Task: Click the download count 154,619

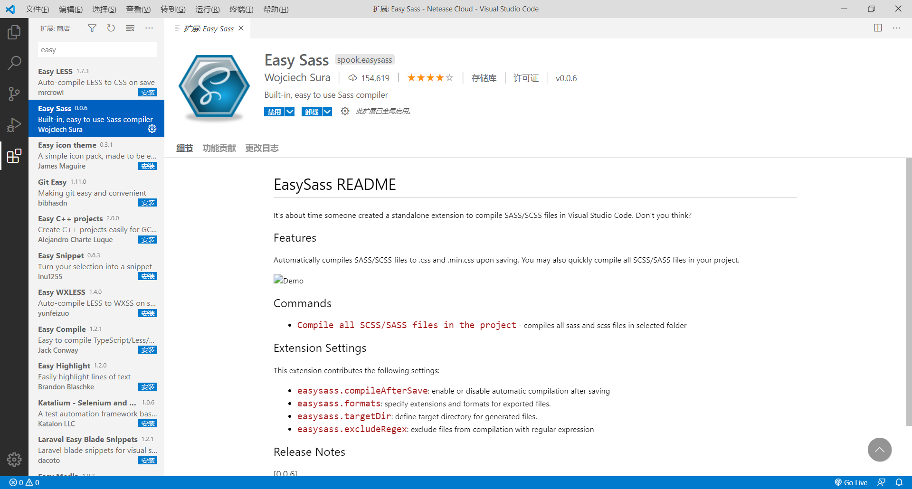Action: [369, 78]
